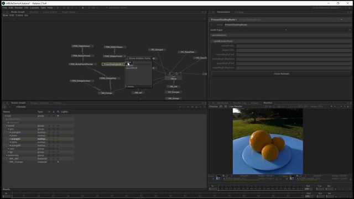Screen dimensions: 354x199
Task: Click the namePrefix input field
Action: pyautogui.click(x=294, y=45)
